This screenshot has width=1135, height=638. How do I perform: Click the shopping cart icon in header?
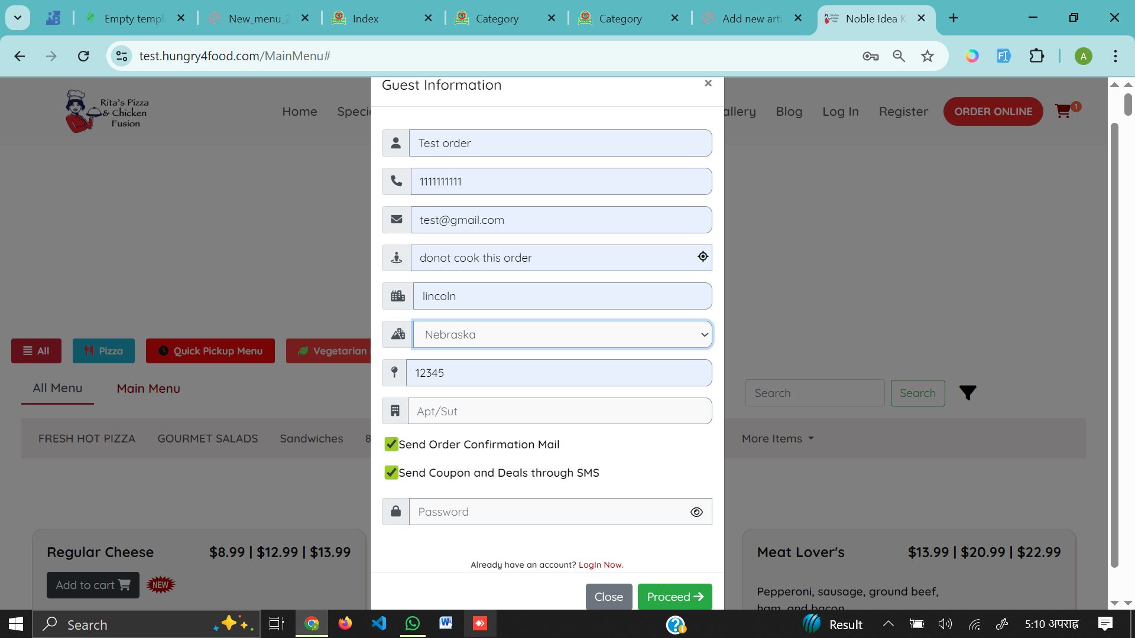point(1063,111)
